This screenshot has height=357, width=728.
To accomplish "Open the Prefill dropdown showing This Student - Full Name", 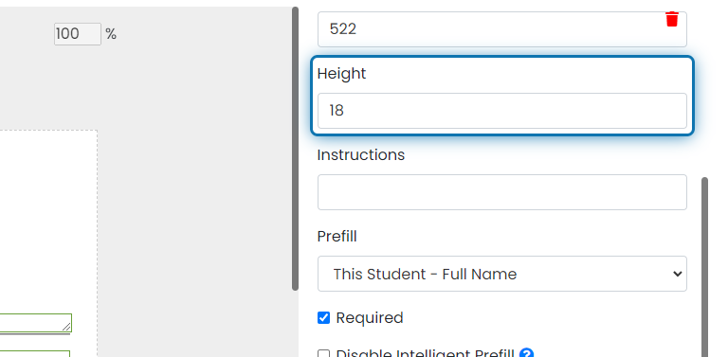I will point(501,274).
